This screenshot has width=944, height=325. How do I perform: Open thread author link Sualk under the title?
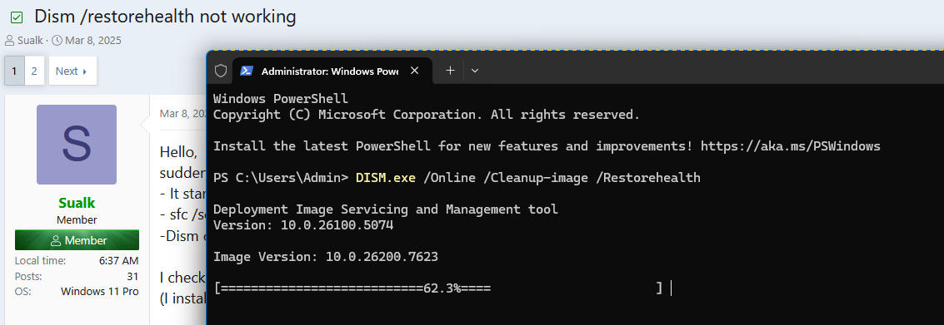coord(30,41)
